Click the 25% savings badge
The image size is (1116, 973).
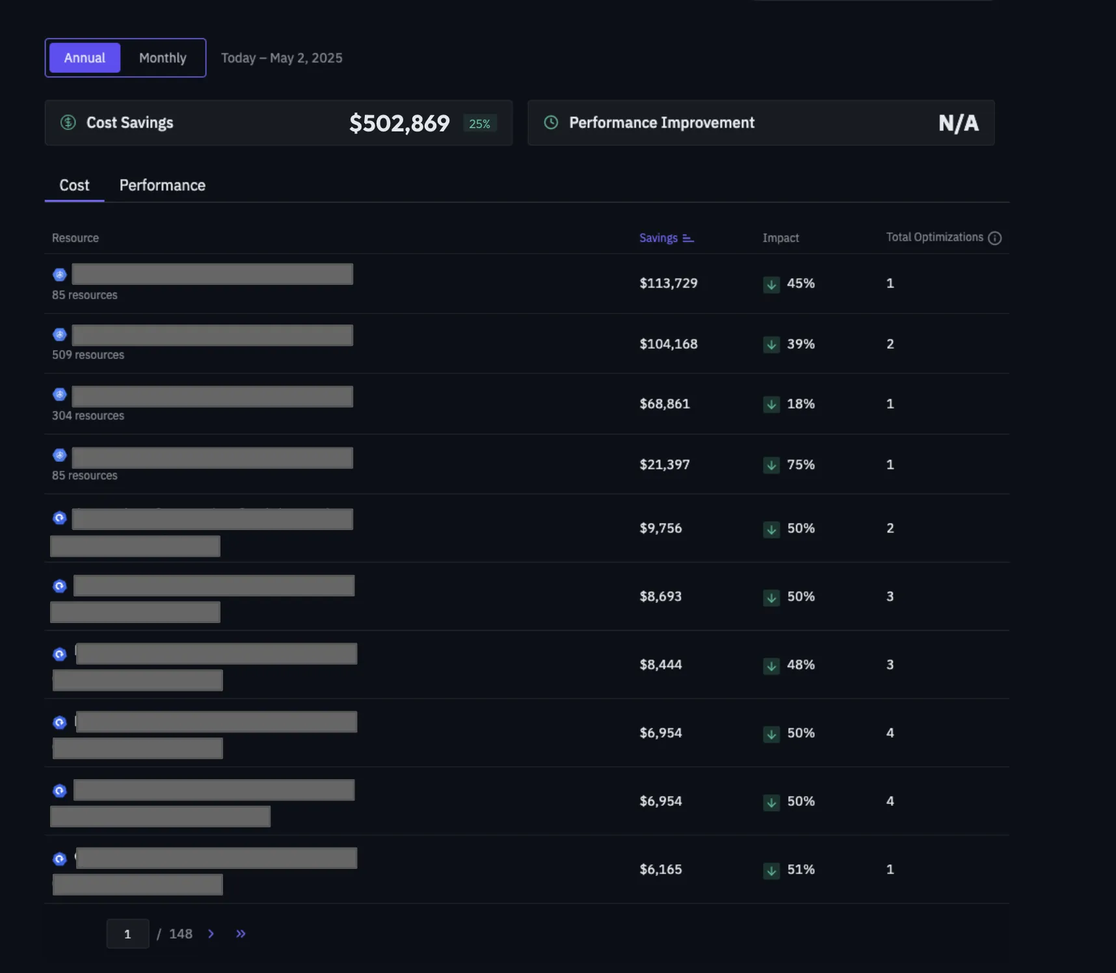[480, 124]
